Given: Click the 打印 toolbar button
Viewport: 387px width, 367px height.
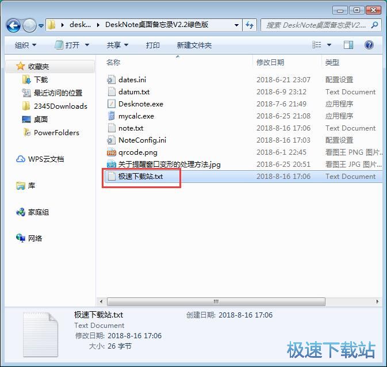Looking at the screenshot, I should point(153,45).
